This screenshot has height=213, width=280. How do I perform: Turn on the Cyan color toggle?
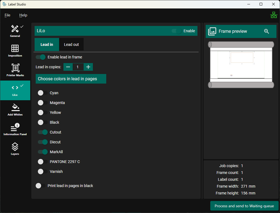42,93
